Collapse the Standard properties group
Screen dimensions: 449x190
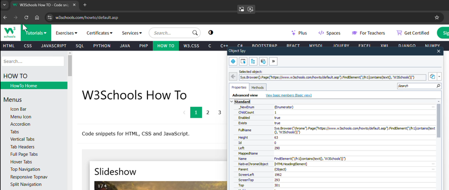[x=231, y=102]
